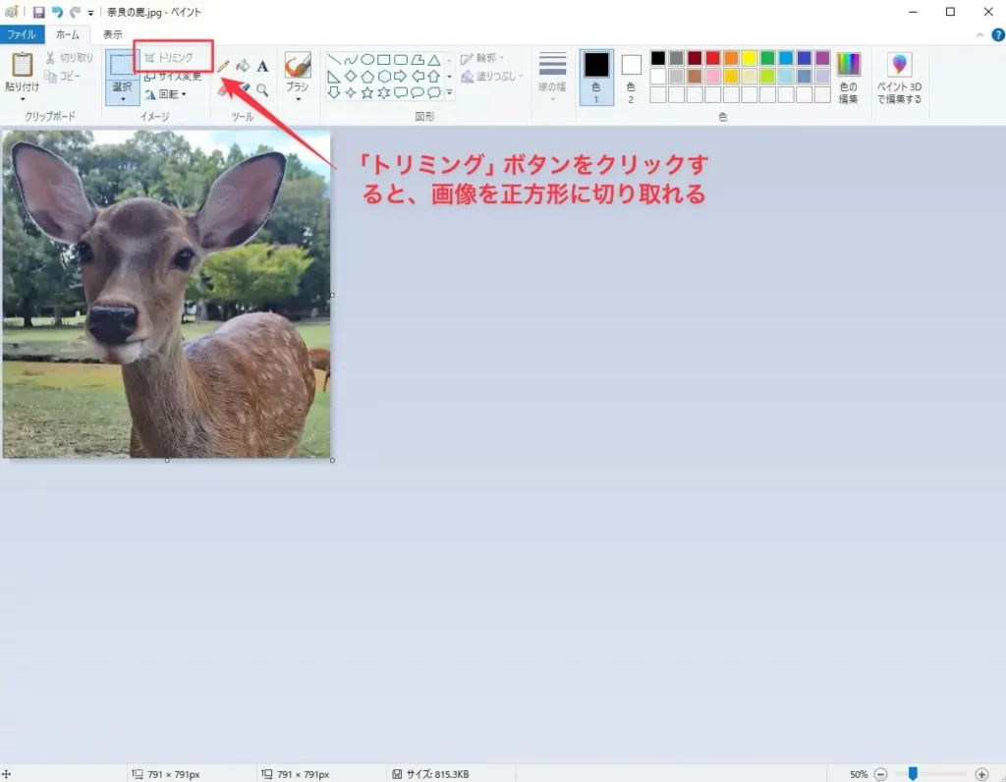Click the Undo icon in quick access toolbar
This screenshot has height=782, width=1006.
pyautogui.click(x=55, y=12)
